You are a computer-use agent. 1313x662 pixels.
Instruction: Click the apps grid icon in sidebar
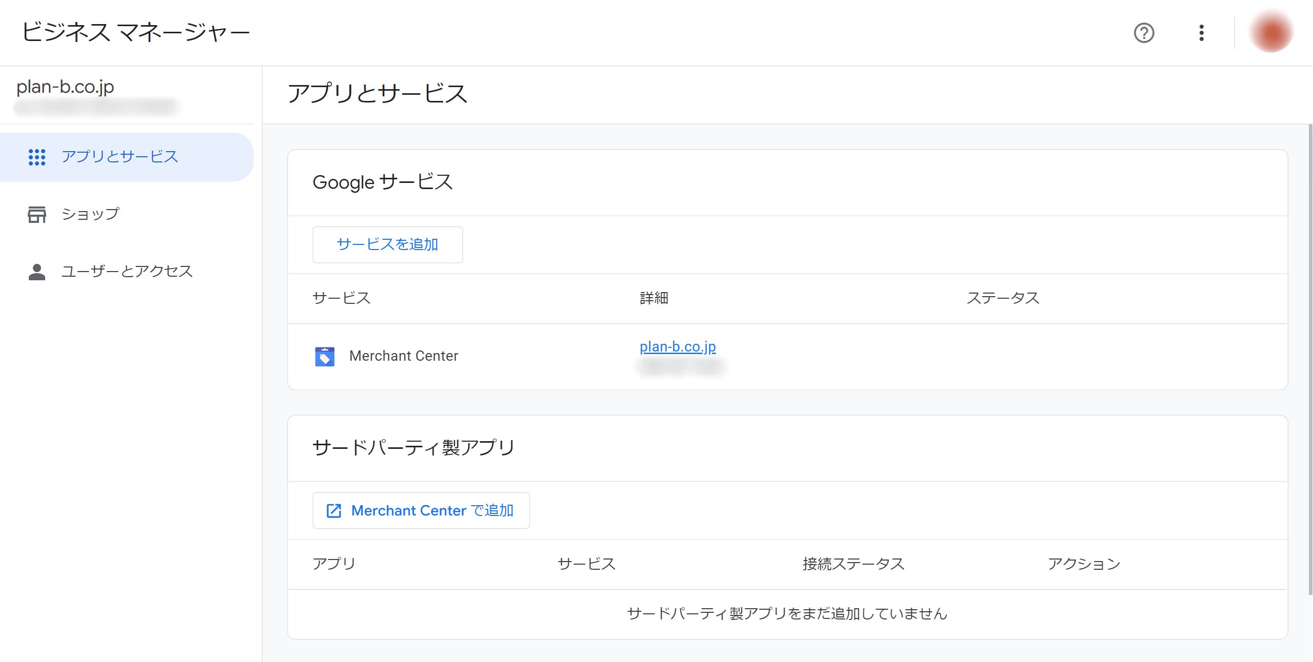point(37,157)
